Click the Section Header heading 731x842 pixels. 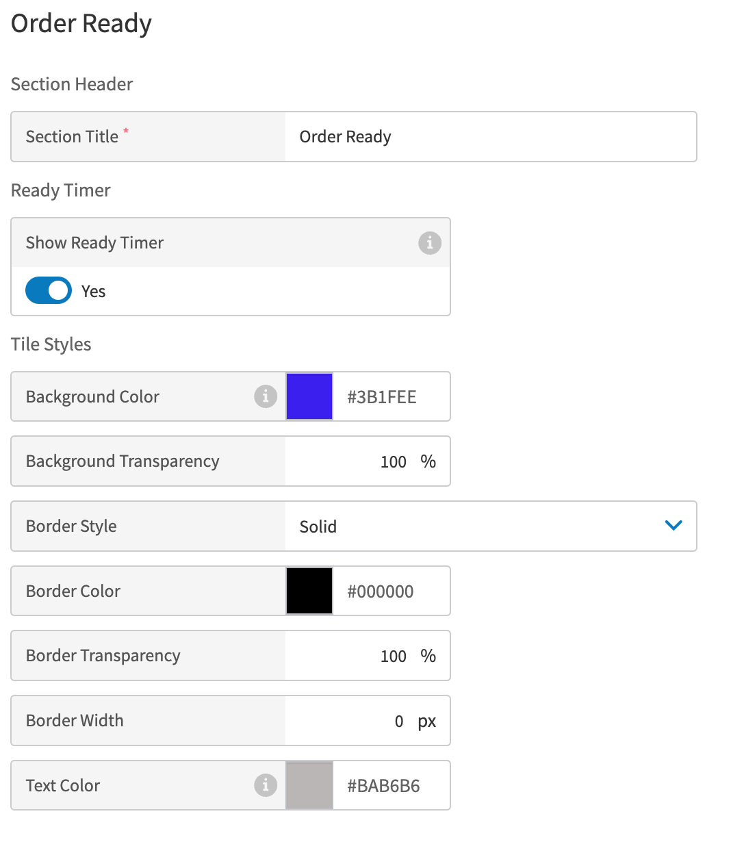tap(71, 84)
